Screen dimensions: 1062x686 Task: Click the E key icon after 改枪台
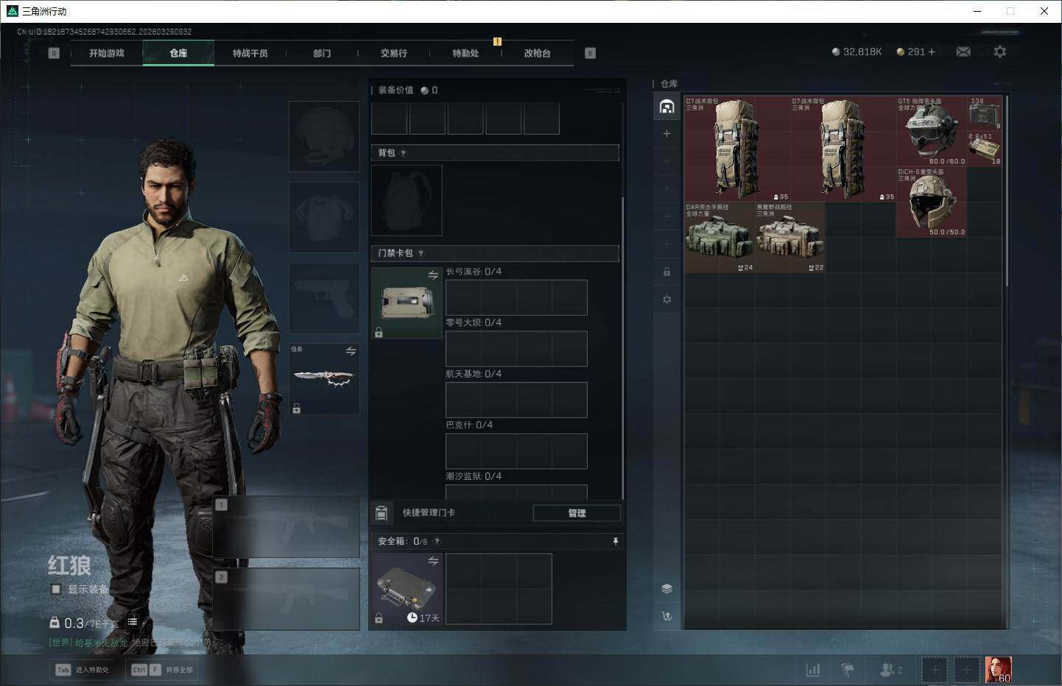590,53
